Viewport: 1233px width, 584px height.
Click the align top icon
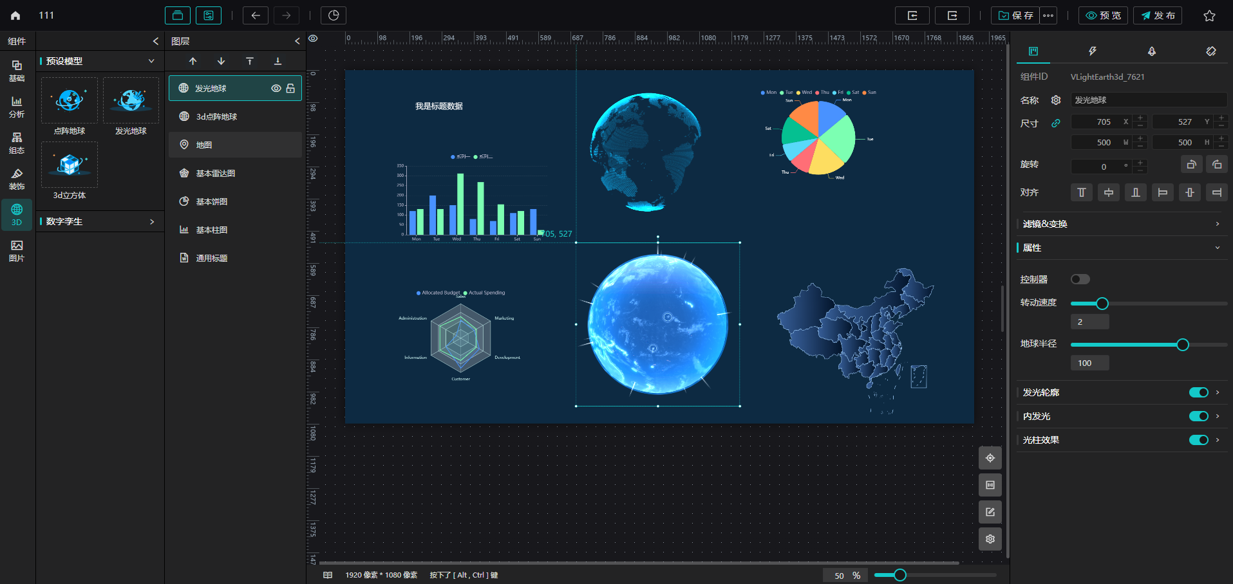click(1082, 192)
